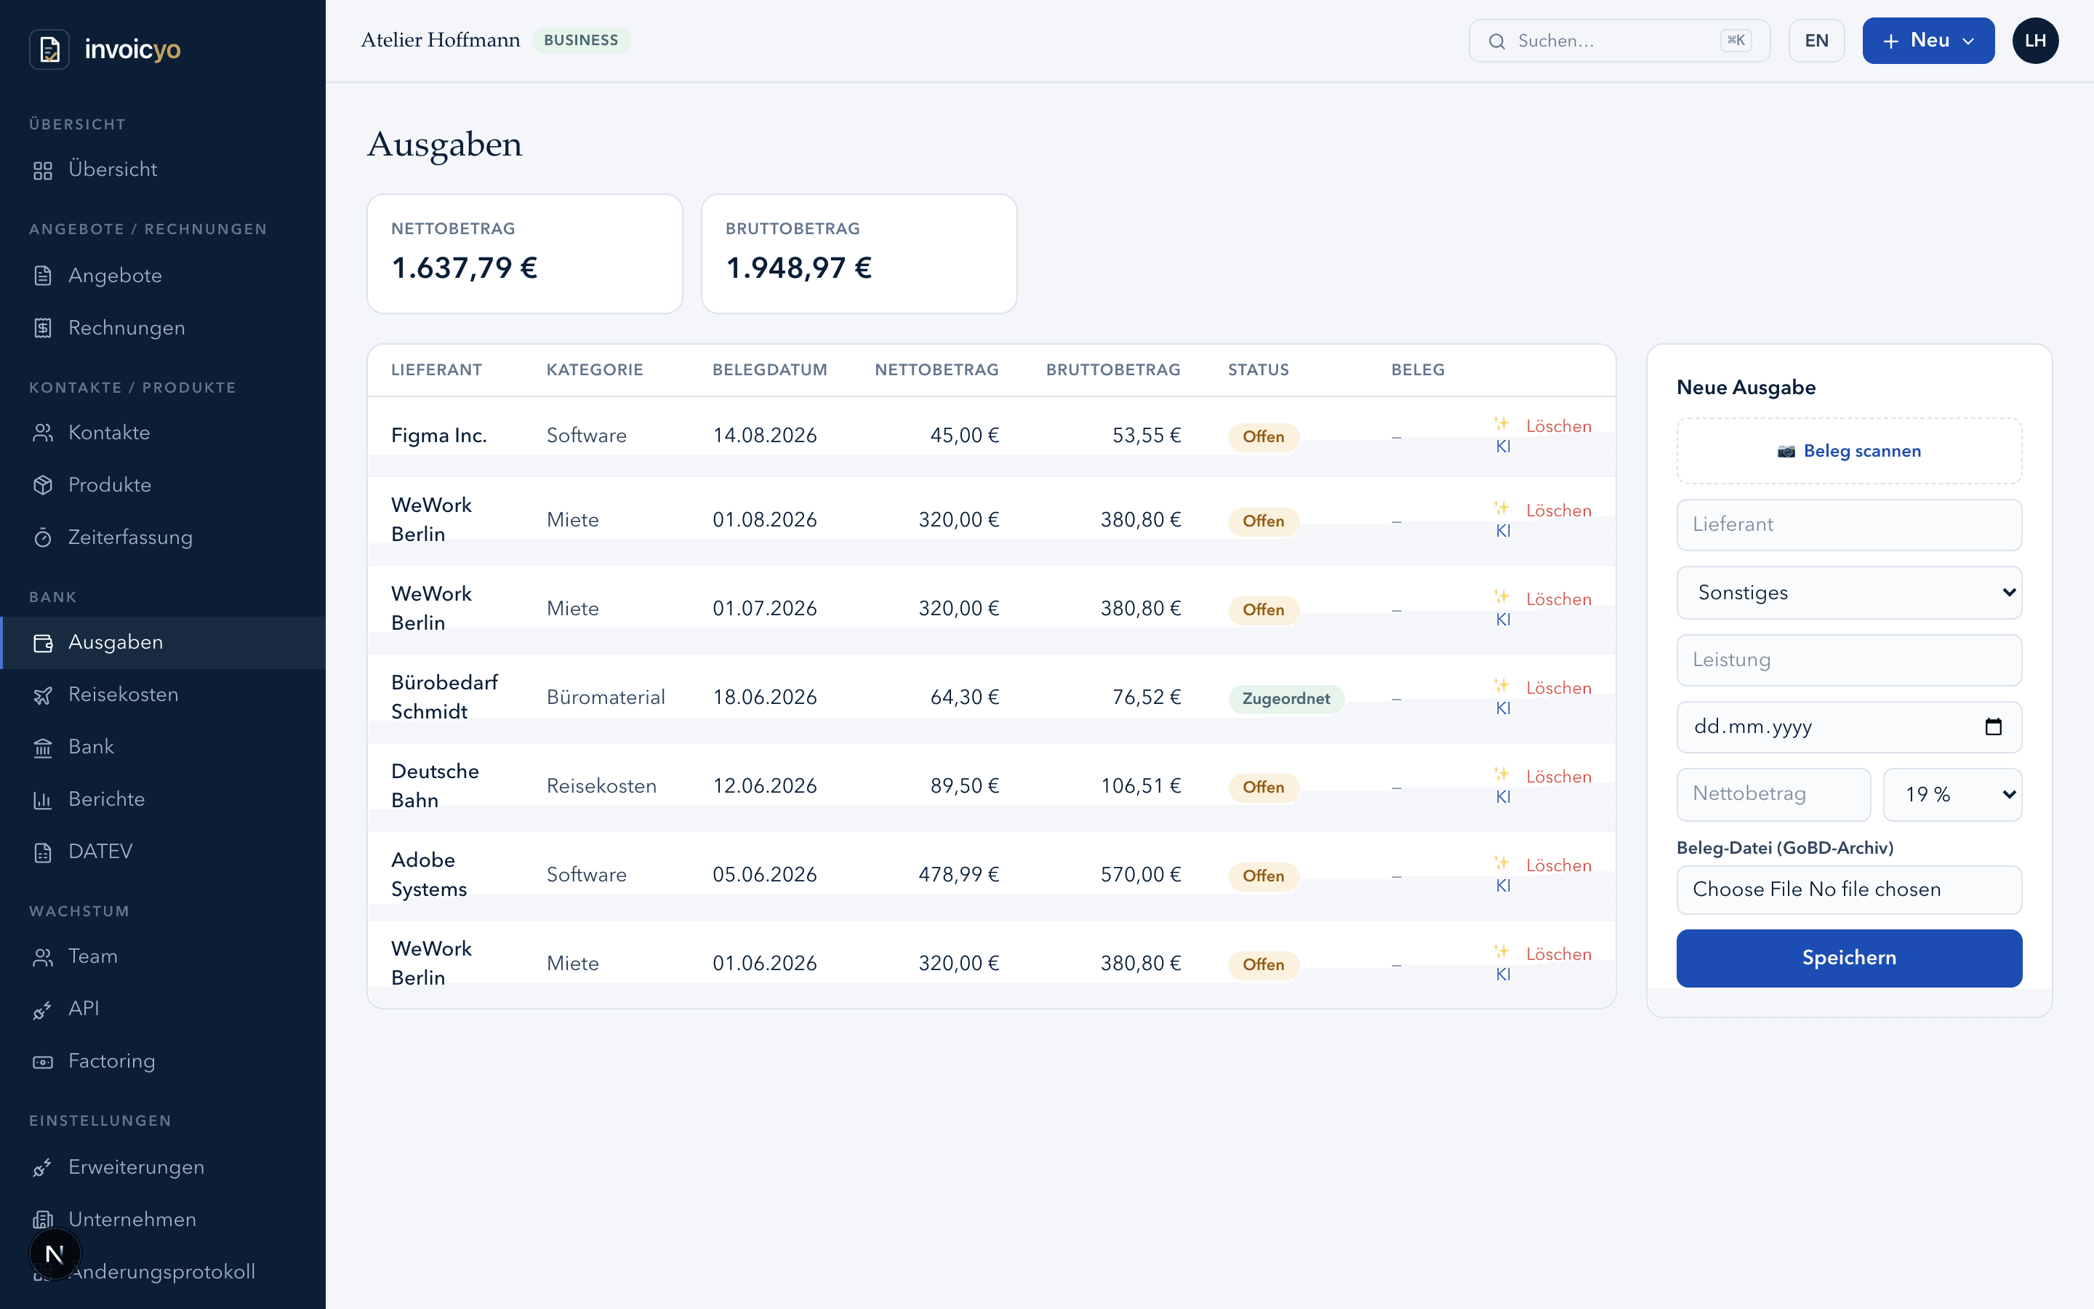The width and height of the screenshot is (2094, 1309).
Task: Click the Ausgaben wallet icon
Action: [44, 642]
